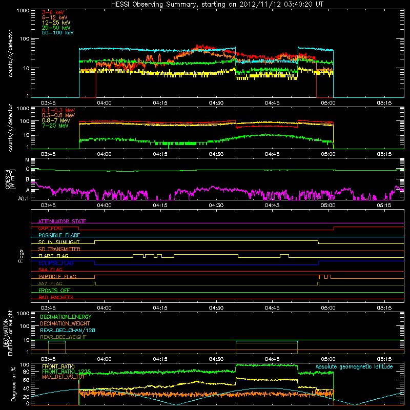Viewport: 410px width, 410px height.
Task: Click the Absolute geomagnetic latitude label
Action: [354, 367]
